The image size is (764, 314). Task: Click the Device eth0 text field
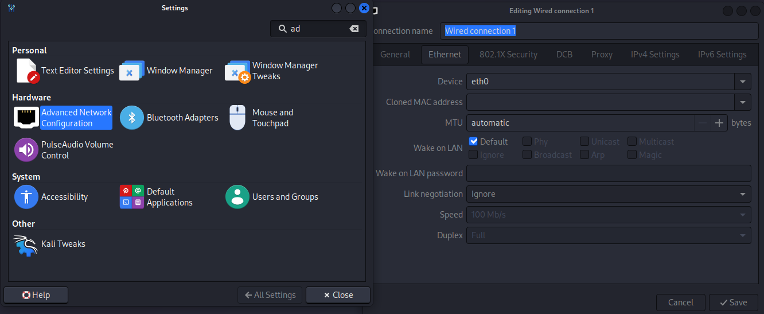click(601, 82)
